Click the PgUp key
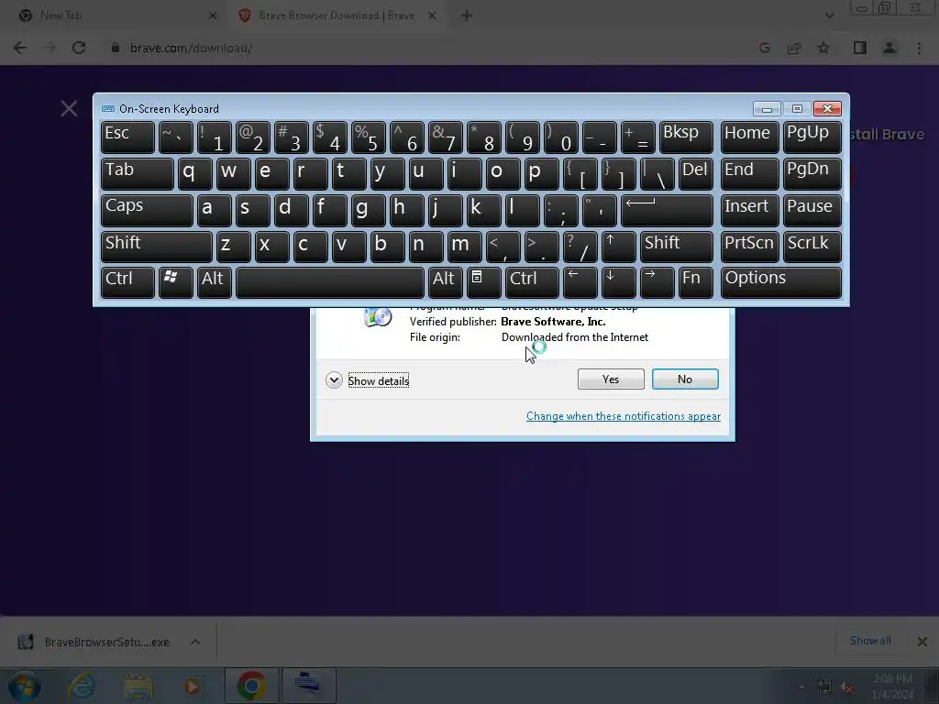 pos(812,137)
